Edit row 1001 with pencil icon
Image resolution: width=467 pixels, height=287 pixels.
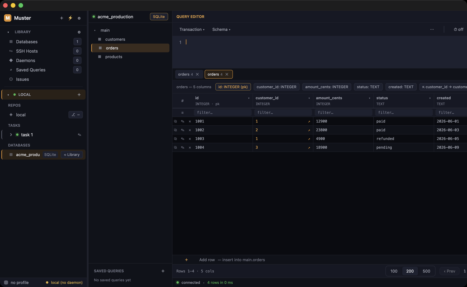(183, 121)
